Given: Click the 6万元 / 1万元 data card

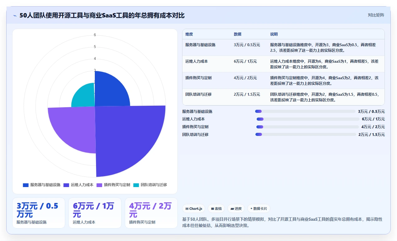Looking at the screenshot, I should [95, 213].
